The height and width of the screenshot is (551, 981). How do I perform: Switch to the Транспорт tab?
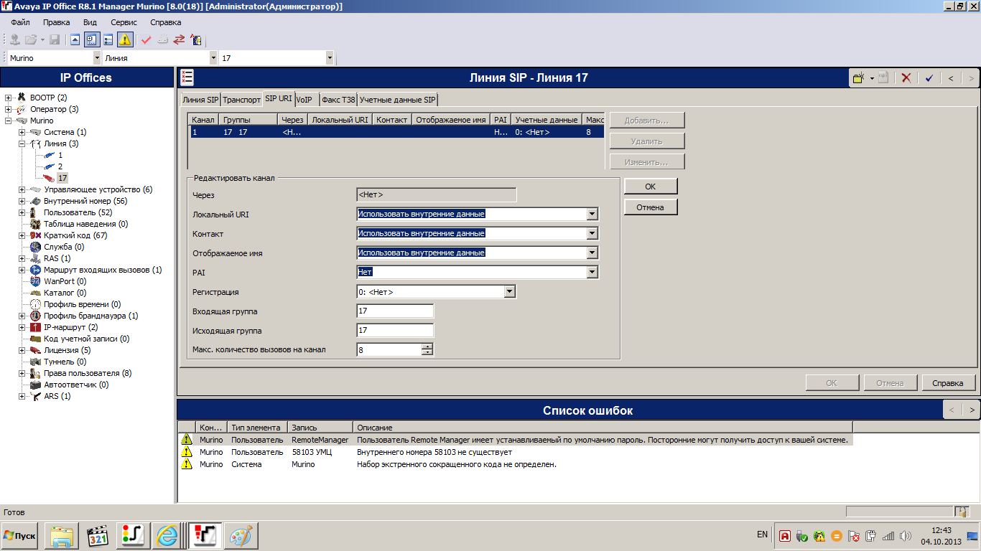point(241,100)
